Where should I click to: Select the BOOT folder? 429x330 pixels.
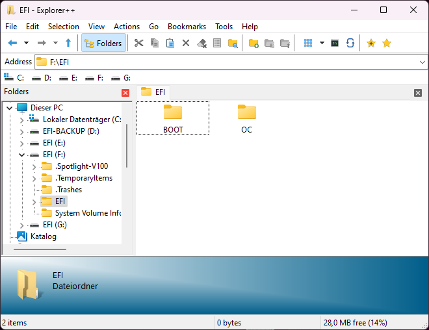tap(173, 118)
